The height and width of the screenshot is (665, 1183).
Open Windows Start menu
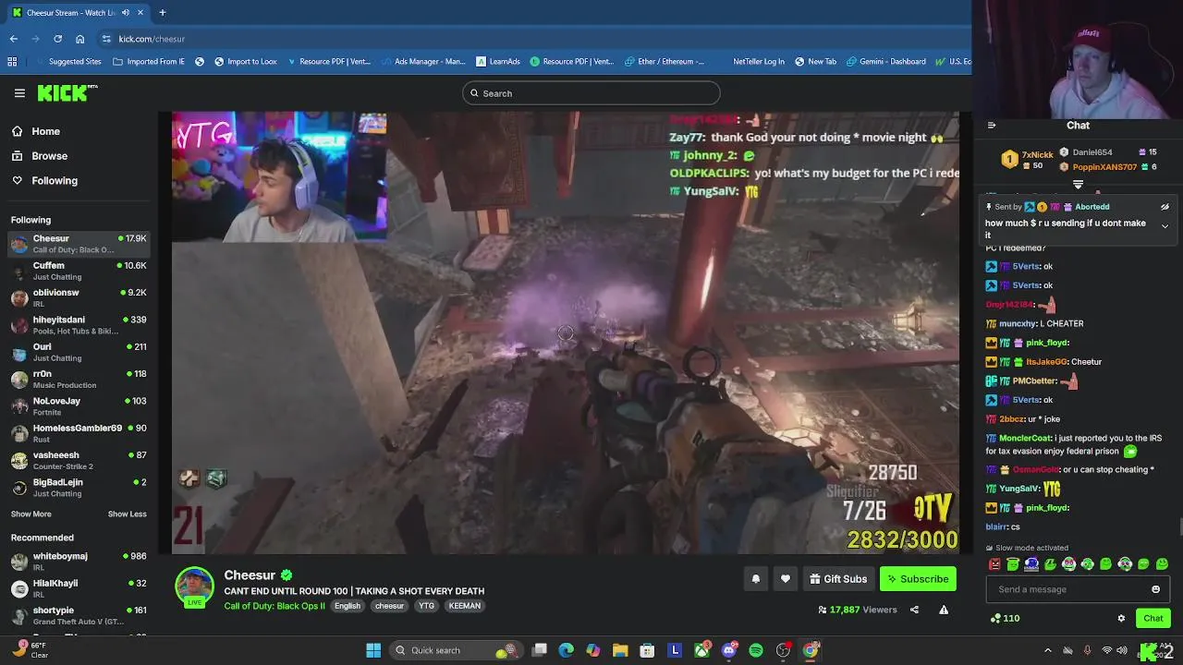373,650
